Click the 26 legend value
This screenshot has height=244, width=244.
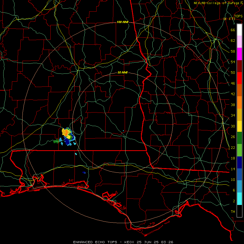click(x=233, y=137)
